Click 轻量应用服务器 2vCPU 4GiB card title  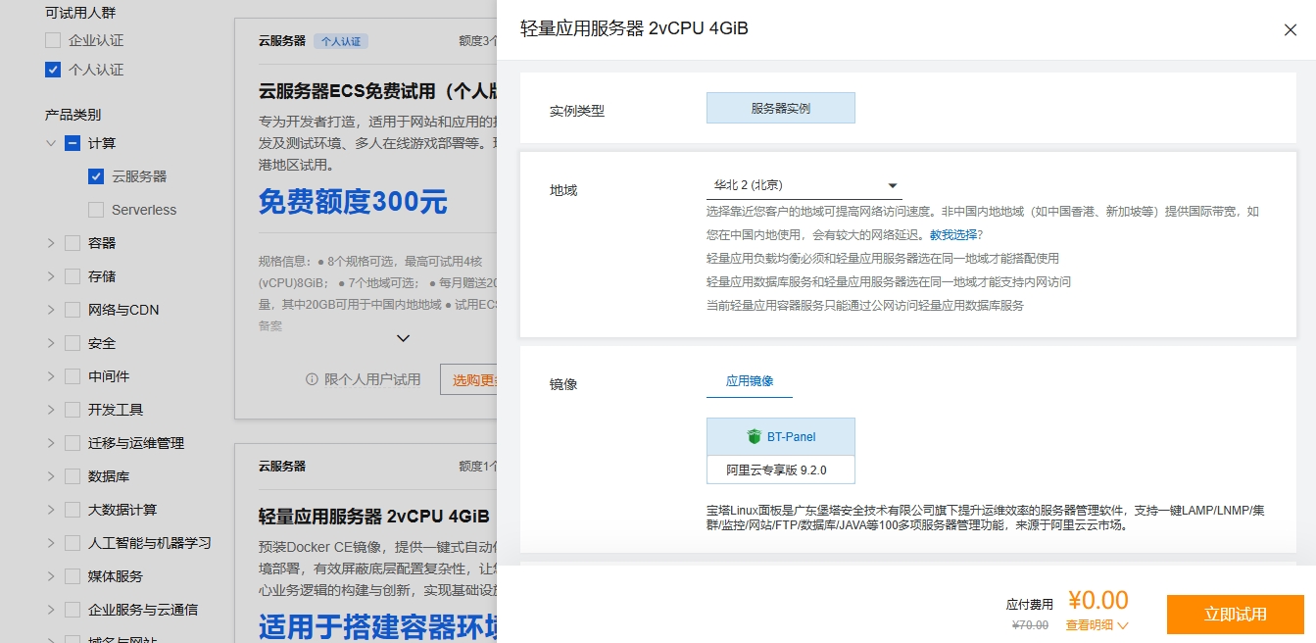373,517
